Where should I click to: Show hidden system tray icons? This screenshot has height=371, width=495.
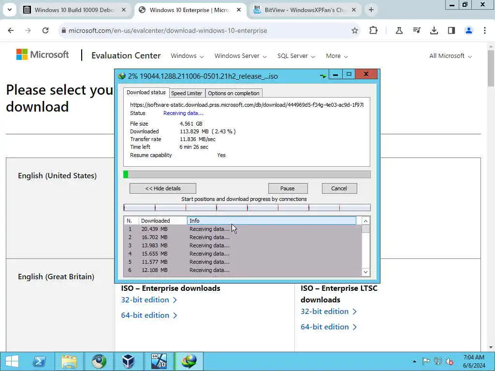(x=414, y=361)
